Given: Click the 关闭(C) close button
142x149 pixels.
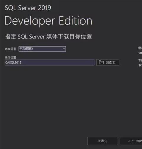Looking at the screenshot, I should (103, 141).
